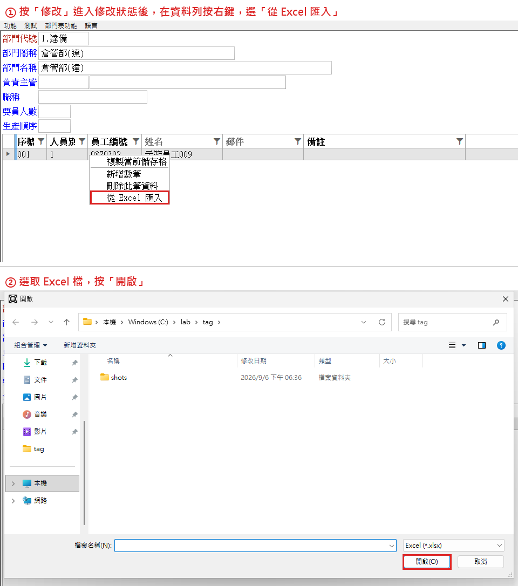Open the 功能 menu
This screenshot has height=586, width=518.
click(x=10, y=26)
